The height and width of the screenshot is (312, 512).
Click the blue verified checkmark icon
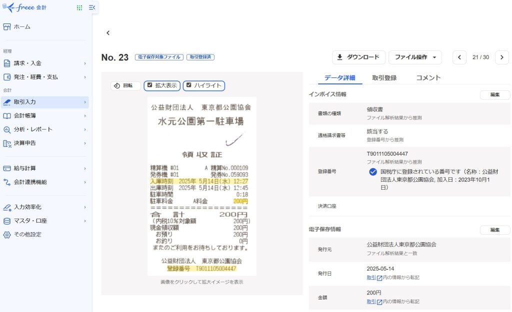(373, 172)
